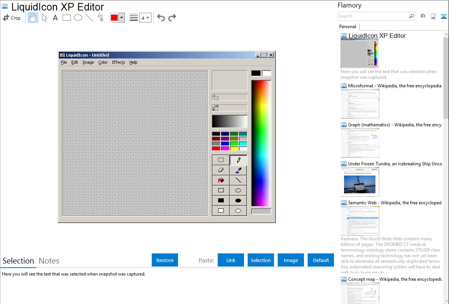
Task: Open the Semantic Web snapshot thumbnail
Action: pos(360,221)
